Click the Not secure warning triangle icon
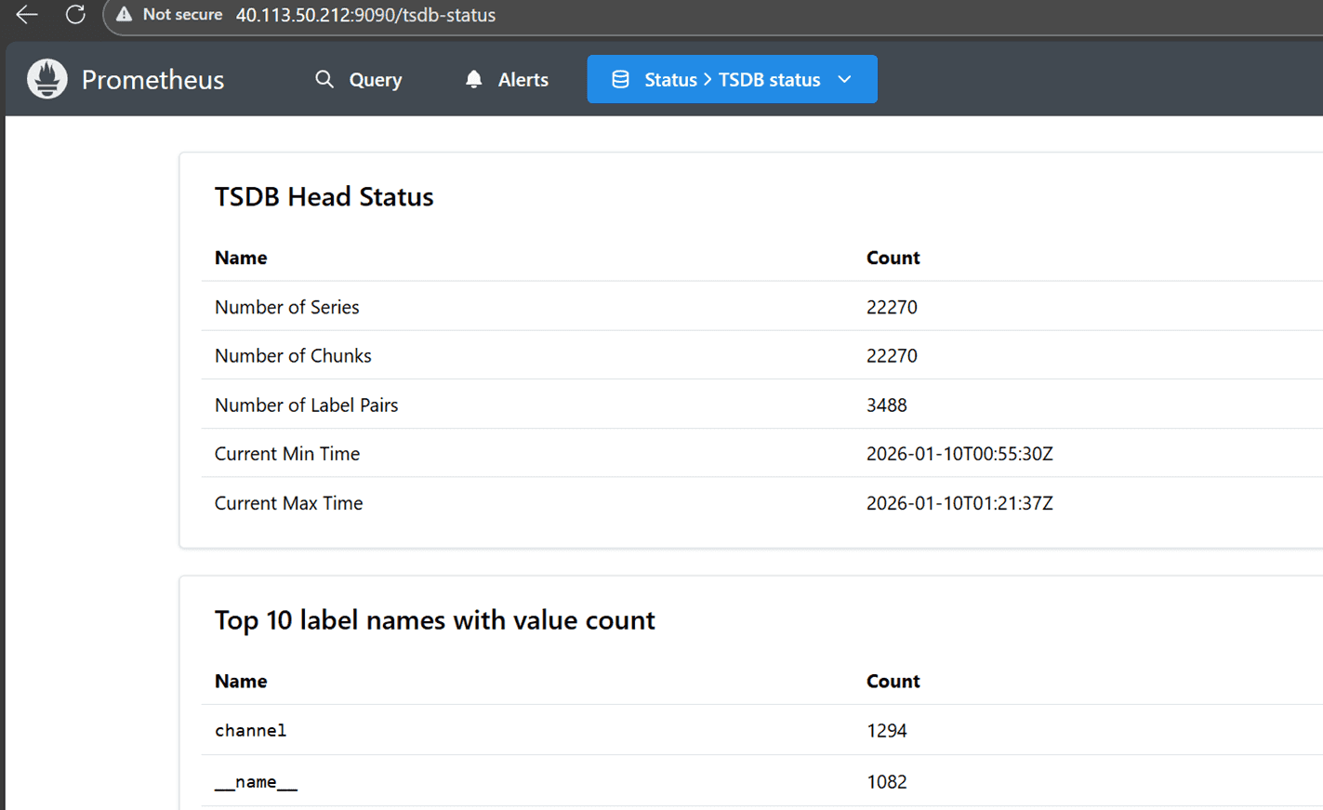1323x810 pixels. (124, 15)
